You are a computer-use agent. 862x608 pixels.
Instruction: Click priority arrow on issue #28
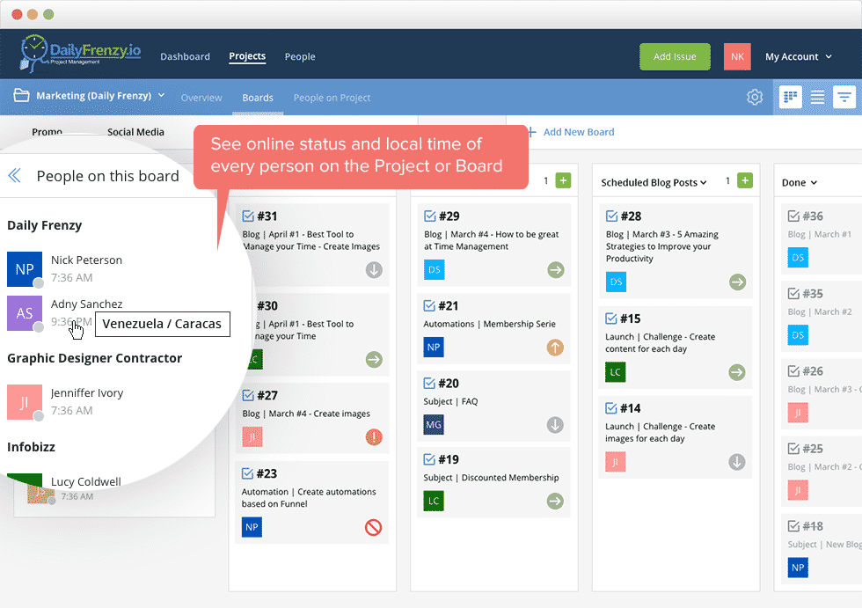coord(738,282)
